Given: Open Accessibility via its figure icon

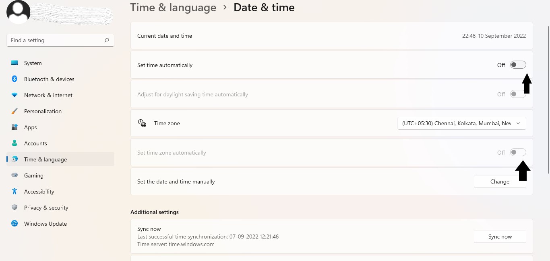Looking at the screenshot, I should (x=14, y=192).
